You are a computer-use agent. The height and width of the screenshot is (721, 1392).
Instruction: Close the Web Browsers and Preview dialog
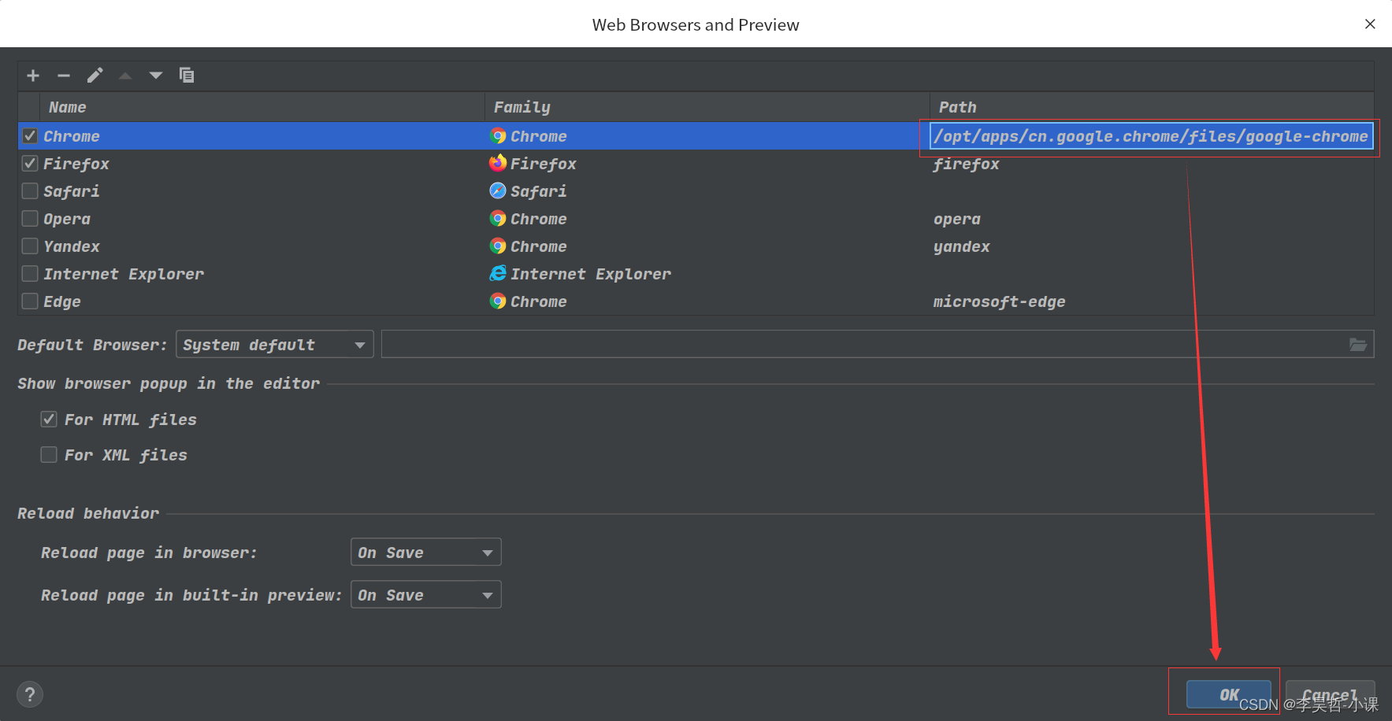click(x=1370, y=24)
